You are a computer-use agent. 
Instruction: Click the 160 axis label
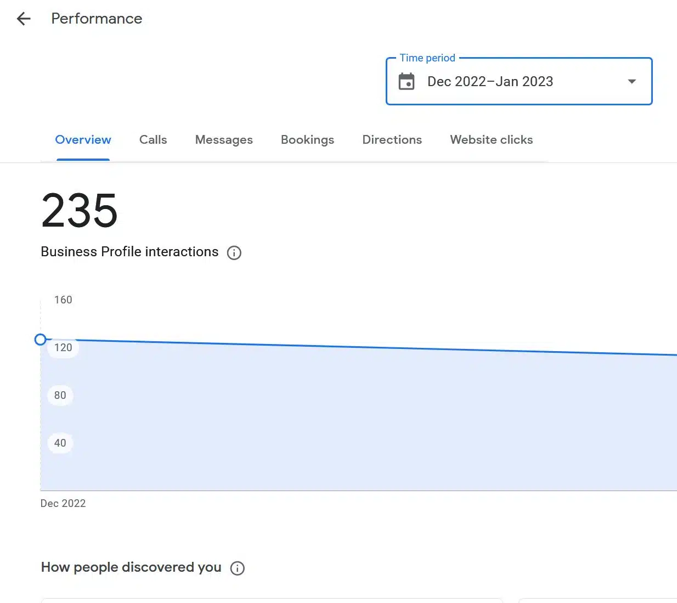(63, 300)
